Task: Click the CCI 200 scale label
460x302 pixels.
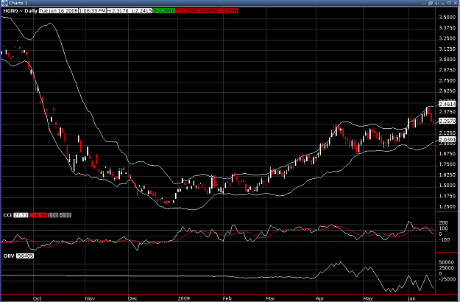Action: [x=443, y=223]
